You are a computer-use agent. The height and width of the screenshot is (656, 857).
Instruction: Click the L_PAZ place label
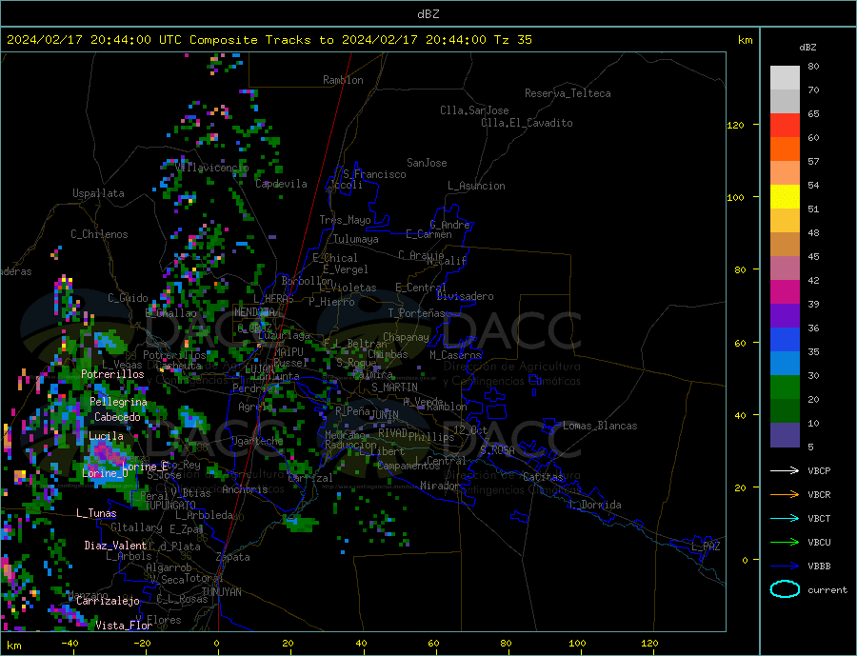pyautogui.click(x=706, y=547)
